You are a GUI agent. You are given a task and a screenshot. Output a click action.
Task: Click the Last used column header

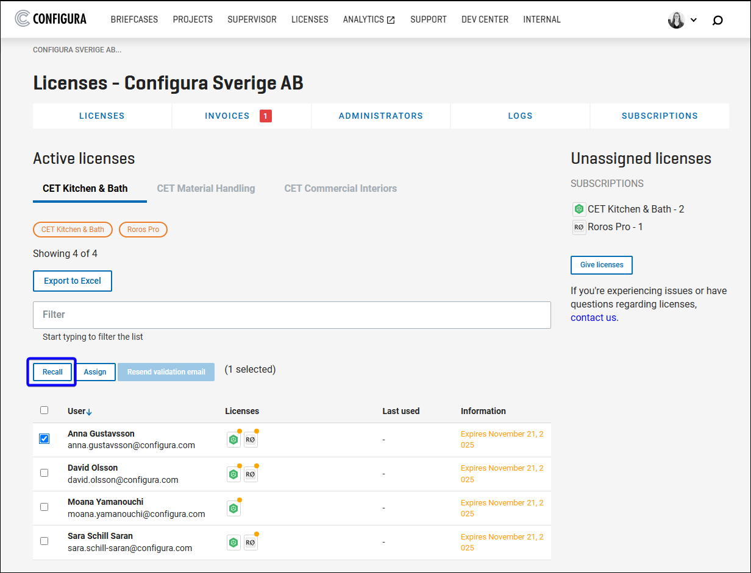(x=401, y=411)
